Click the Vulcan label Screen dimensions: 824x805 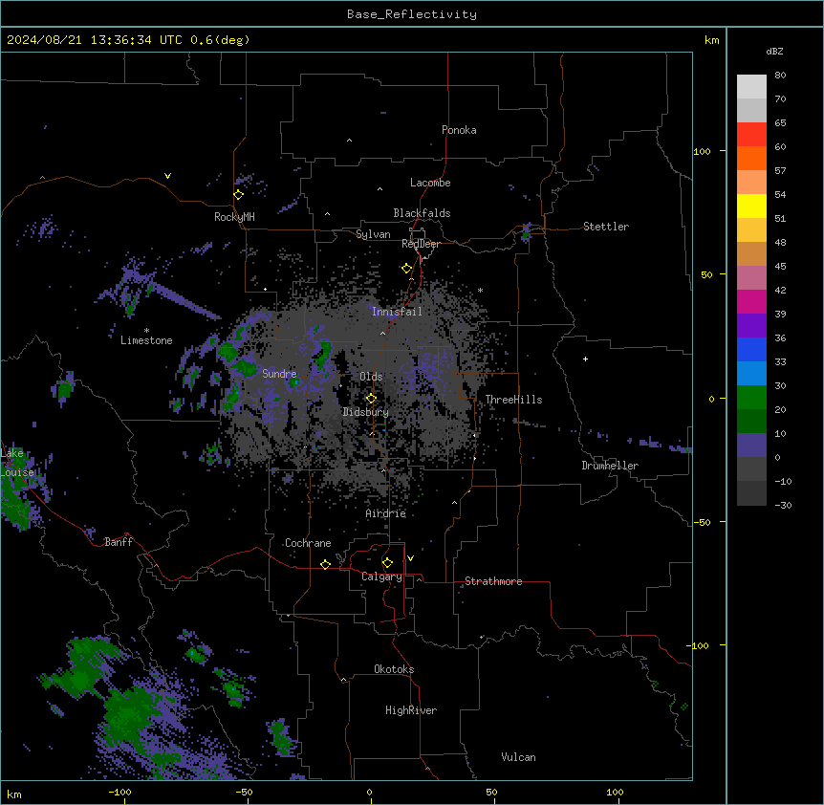tap(518, 757)
